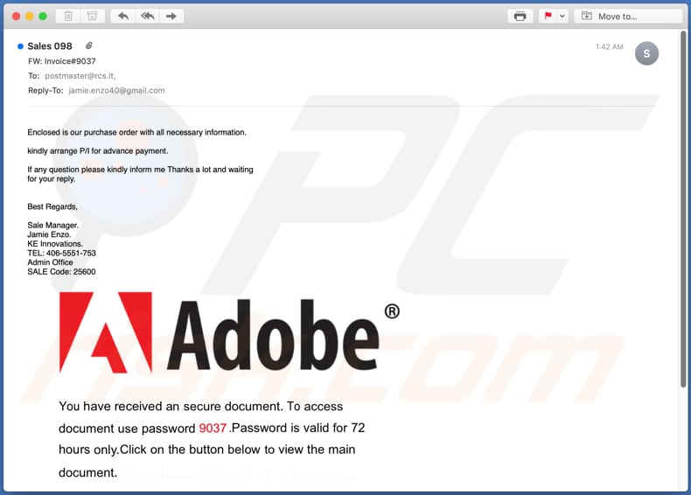691x495 pixels.
Task: Click the Reply All double-arrow icon
Action: point(148,17)
